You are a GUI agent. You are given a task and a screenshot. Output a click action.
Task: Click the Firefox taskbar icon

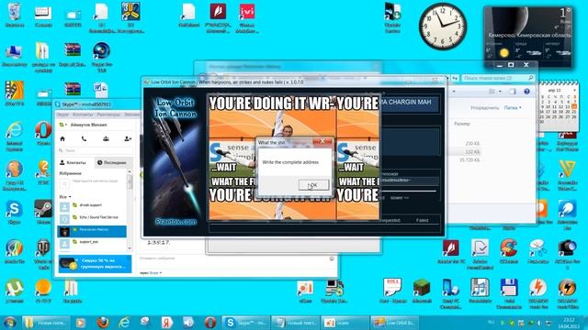(x=103, y=323)
